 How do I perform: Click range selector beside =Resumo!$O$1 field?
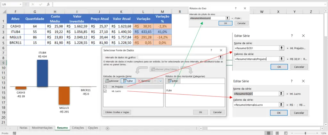click(282, 48)
